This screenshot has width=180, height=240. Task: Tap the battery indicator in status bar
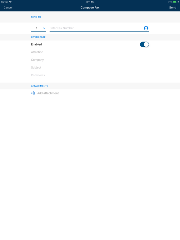[x=175, y=2]
